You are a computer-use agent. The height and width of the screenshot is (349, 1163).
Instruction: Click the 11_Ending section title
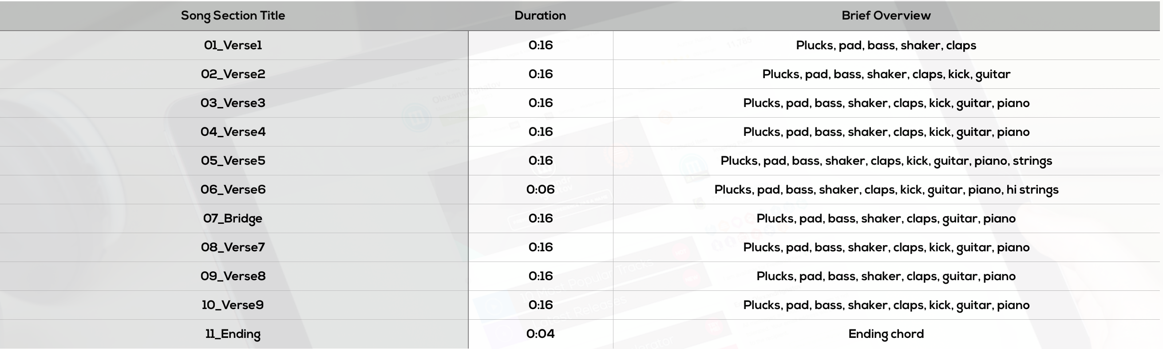[233, 334]
